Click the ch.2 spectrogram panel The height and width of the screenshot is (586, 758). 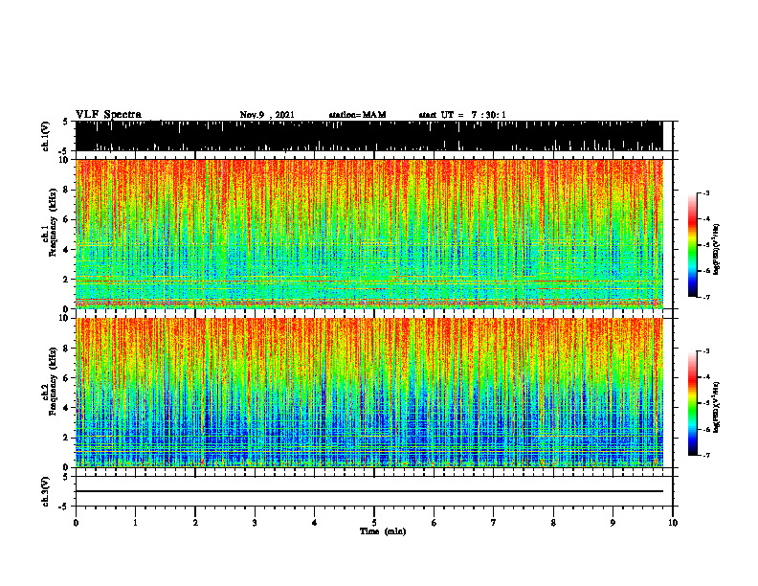tap(369, 393)
